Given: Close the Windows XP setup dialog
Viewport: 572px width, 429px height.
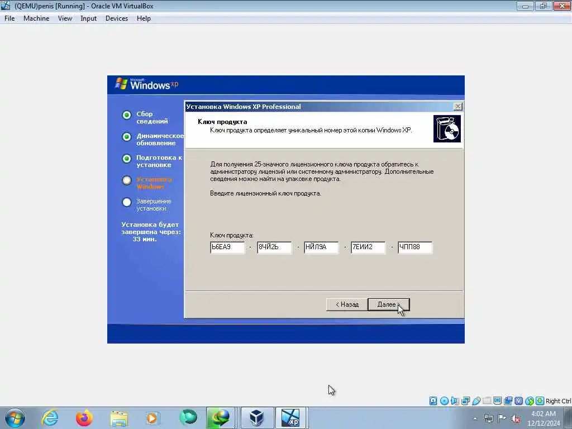Looking at the screenshot, I should 457,107.
